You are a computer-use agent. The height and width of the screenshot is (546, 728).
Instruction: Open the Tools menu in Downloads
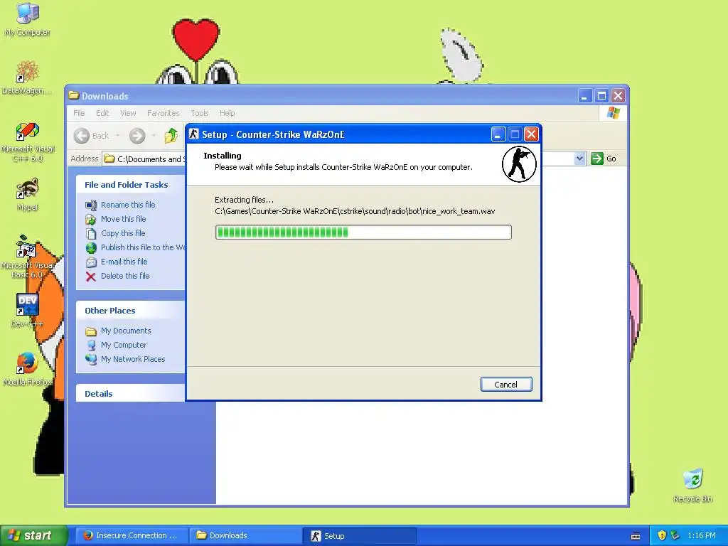tap(200, 113)
